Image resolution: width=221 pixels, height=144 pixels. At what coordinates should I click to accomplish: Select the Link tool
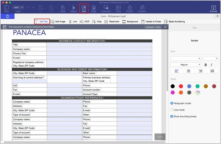click(x=73, y=22)
